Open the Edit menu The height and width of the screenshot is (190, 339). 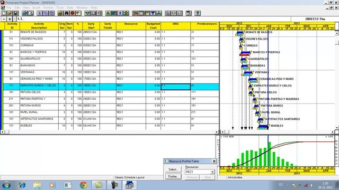click(x=17, y=8)
